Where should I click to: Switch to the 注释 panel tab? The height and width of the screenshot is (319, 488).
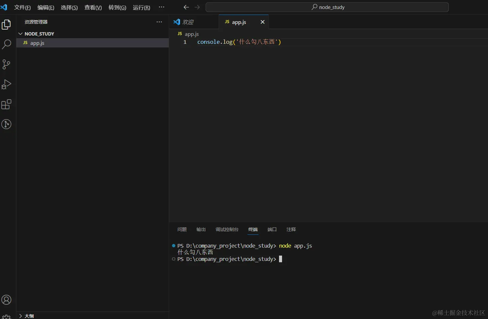pyautogui.click(x=291, y=229)
